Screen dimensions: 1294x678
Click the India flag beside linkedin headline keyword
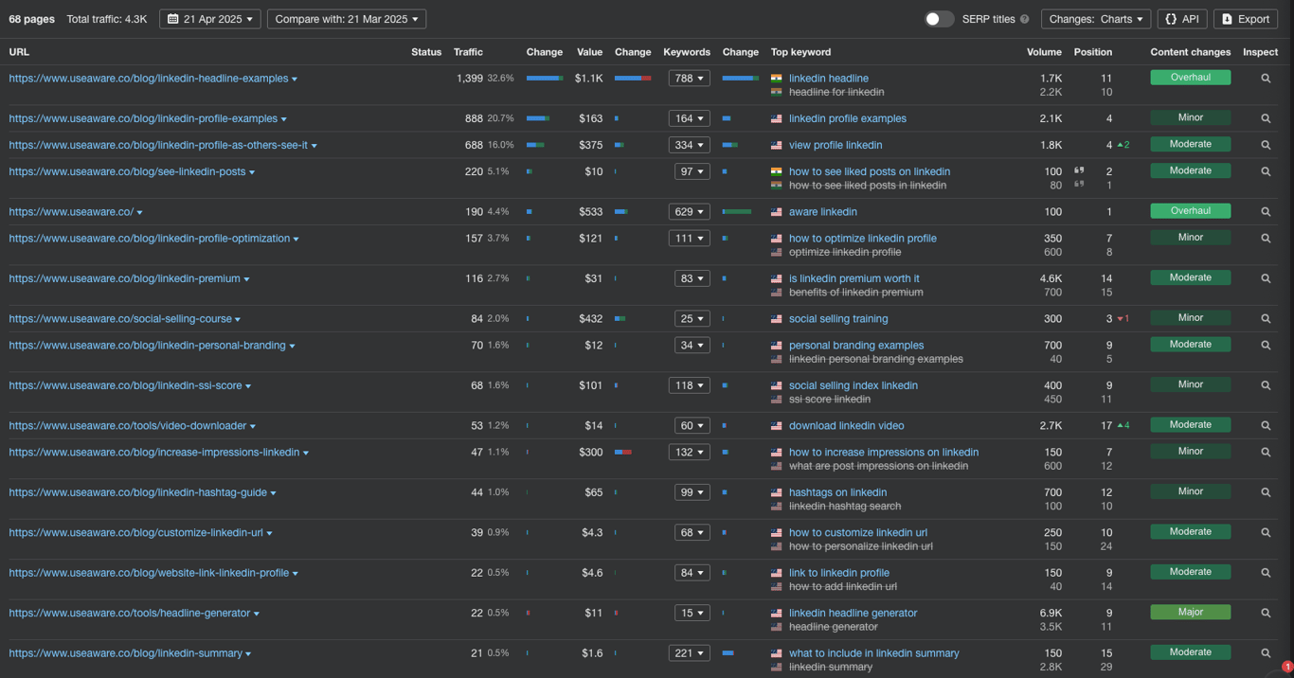(x=776, y=79)
